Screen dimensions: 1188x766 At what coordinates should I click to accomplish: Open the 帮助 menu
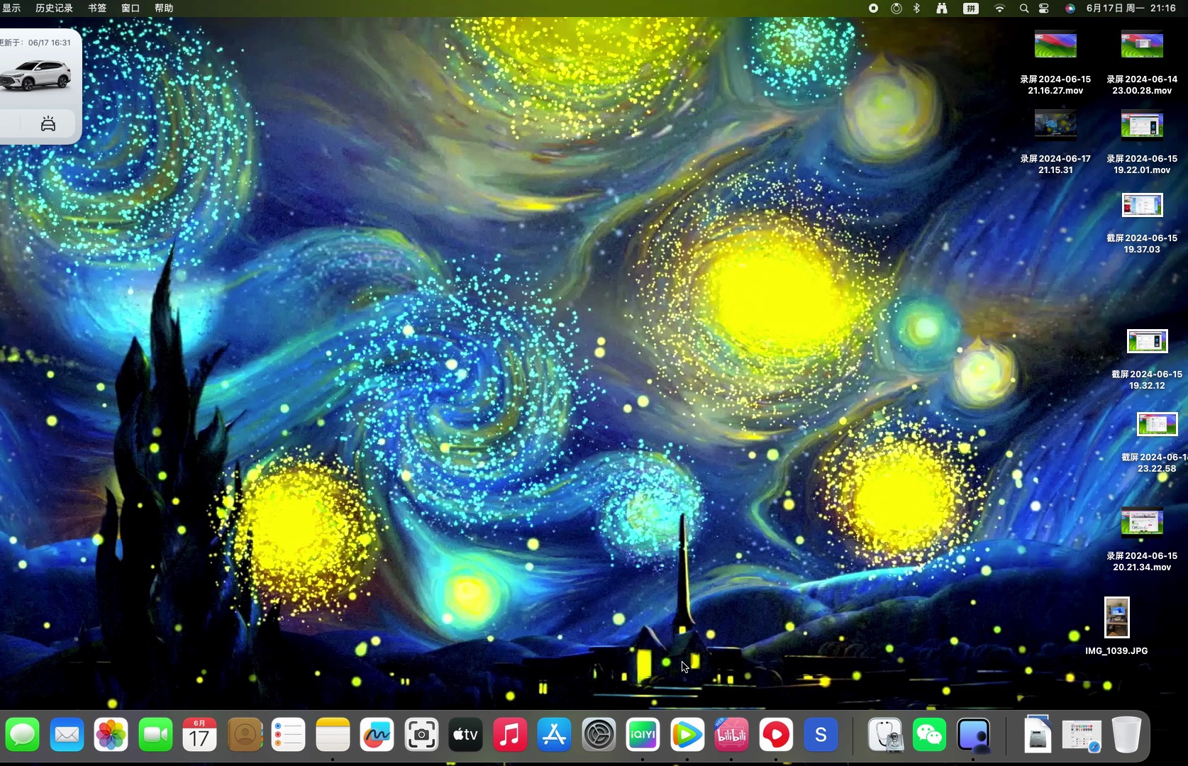click(x=164, y=8)
